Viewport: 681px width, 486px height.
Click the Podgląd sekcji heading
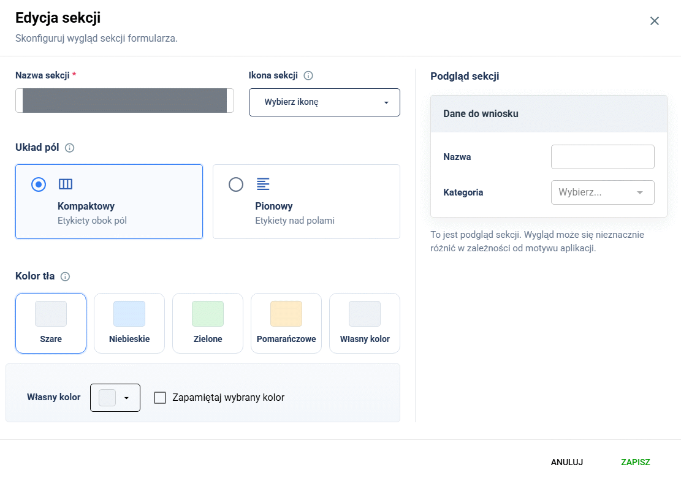click(x=465, y=77)
